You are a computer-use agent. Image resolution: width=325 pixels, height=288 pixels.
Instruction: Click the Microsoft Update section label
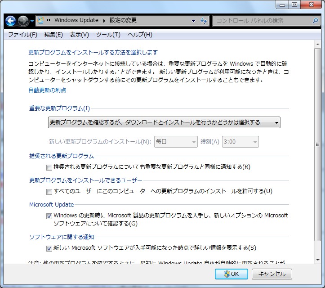tap(51, 205)
